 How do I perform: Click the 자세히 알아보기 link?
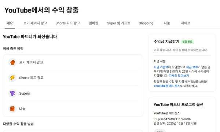pos(179,76)
